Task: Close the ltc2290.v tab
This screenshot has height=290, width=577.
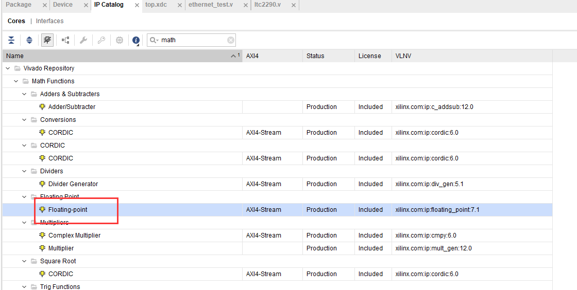Action: point(294,5)
